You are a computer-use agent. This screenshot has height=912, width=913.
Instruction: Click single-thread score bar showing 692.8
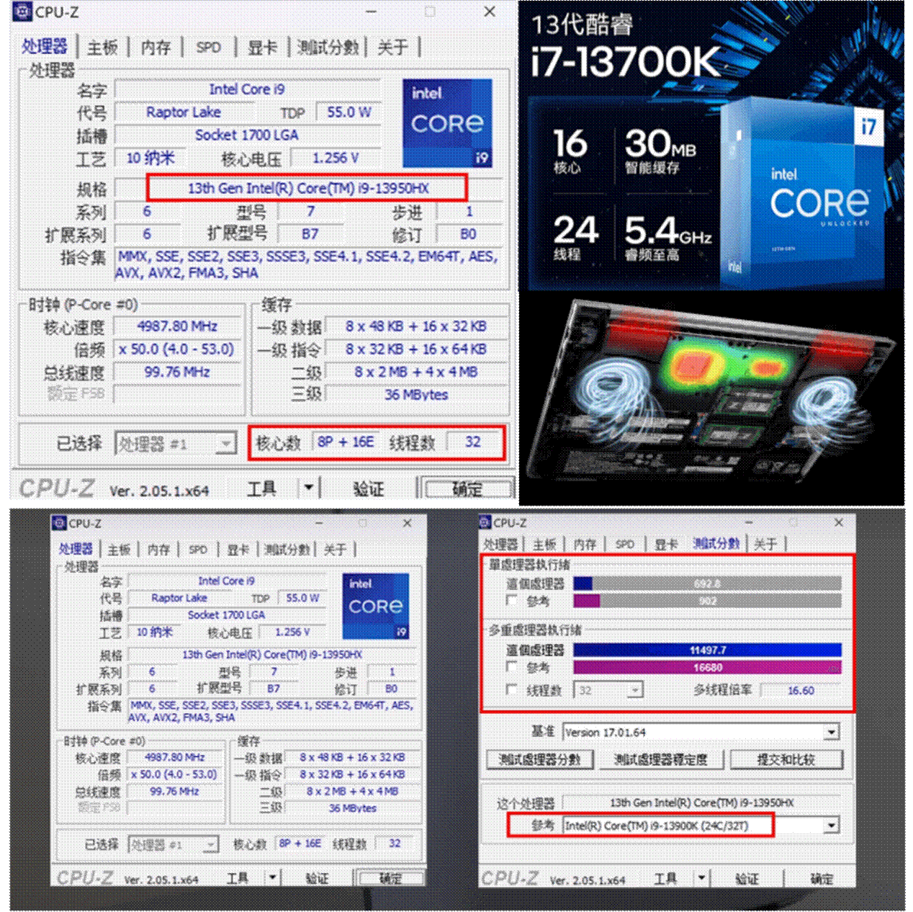(x=707, y=584)
